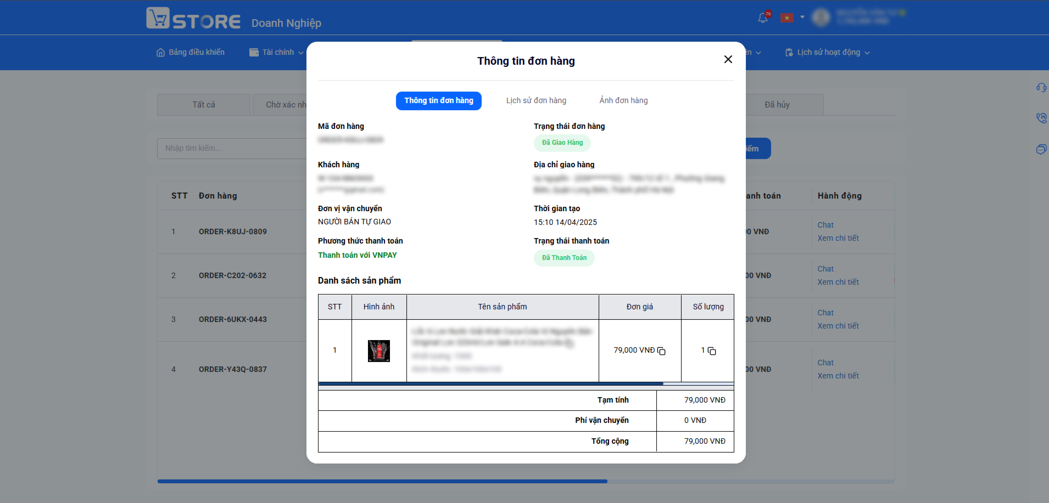This screenshot has height=503, width=1049.
Task: Open the notifications bell icon
Action: (x=763, y=18)
